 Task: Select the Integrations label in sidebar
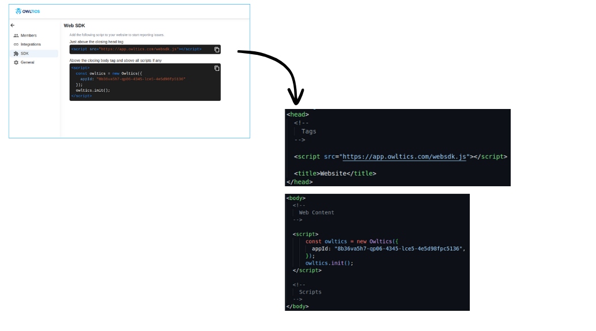(31, 44)
